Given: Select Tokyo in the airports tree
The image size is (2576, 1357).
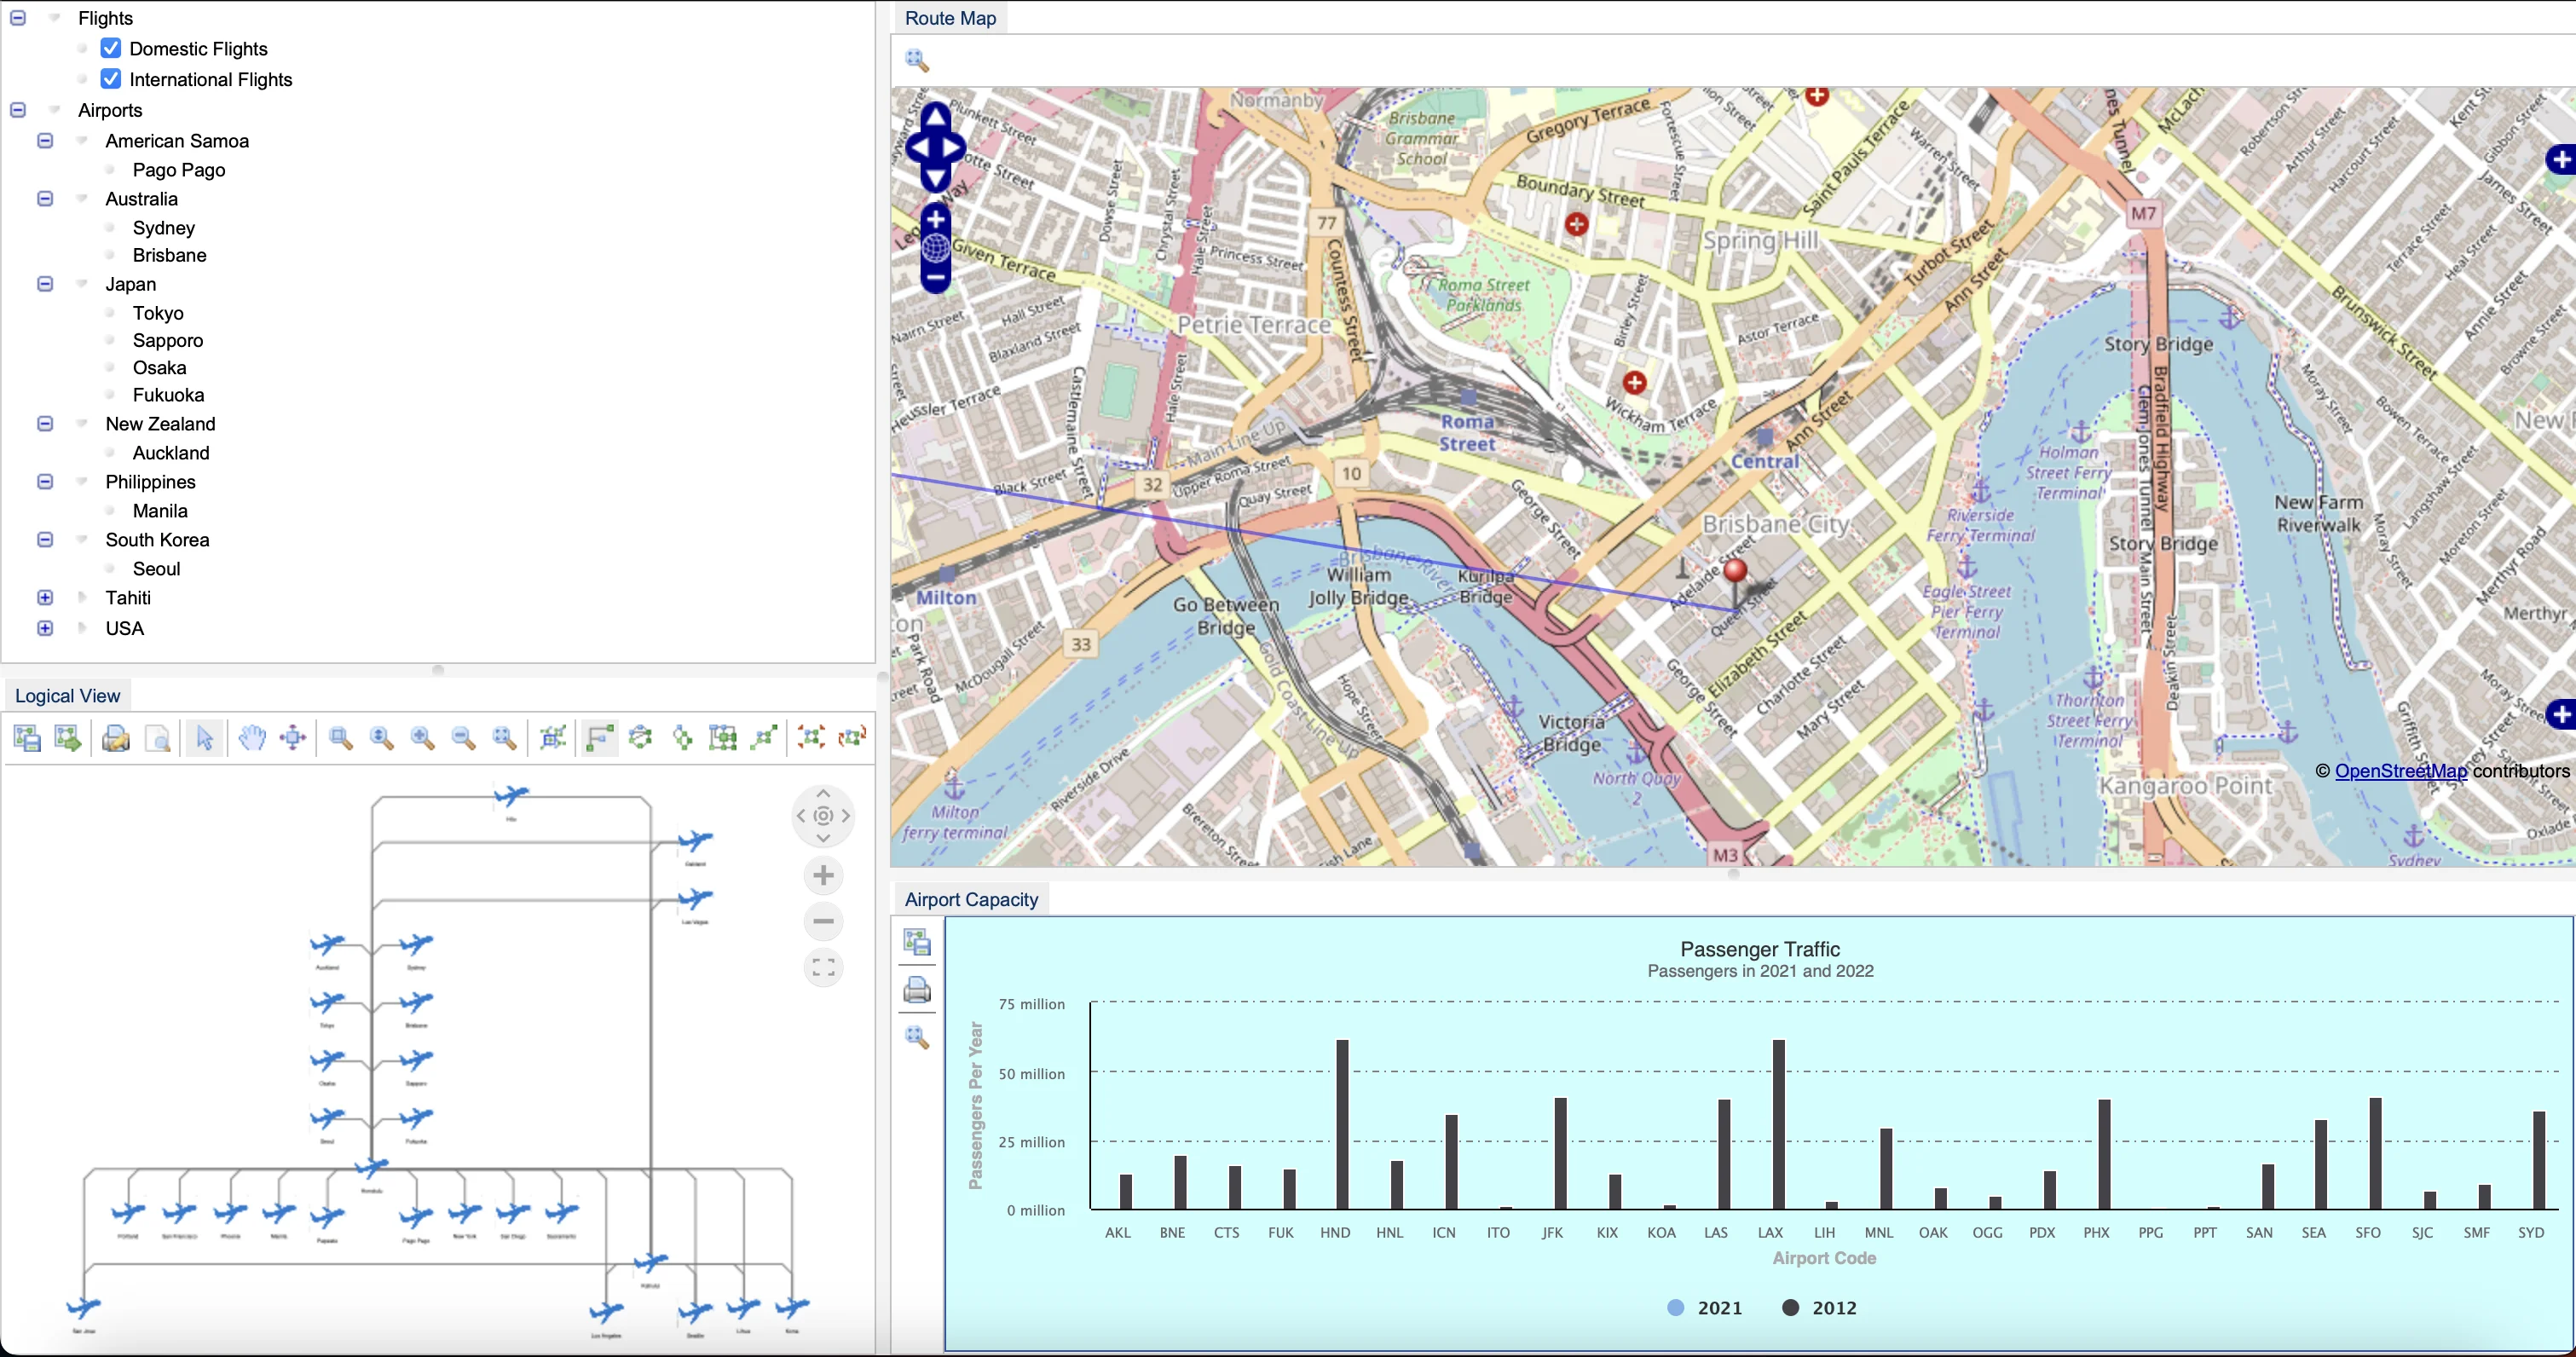Looking at the screenshot, I should pyautogui.click(x=158, y=313).
